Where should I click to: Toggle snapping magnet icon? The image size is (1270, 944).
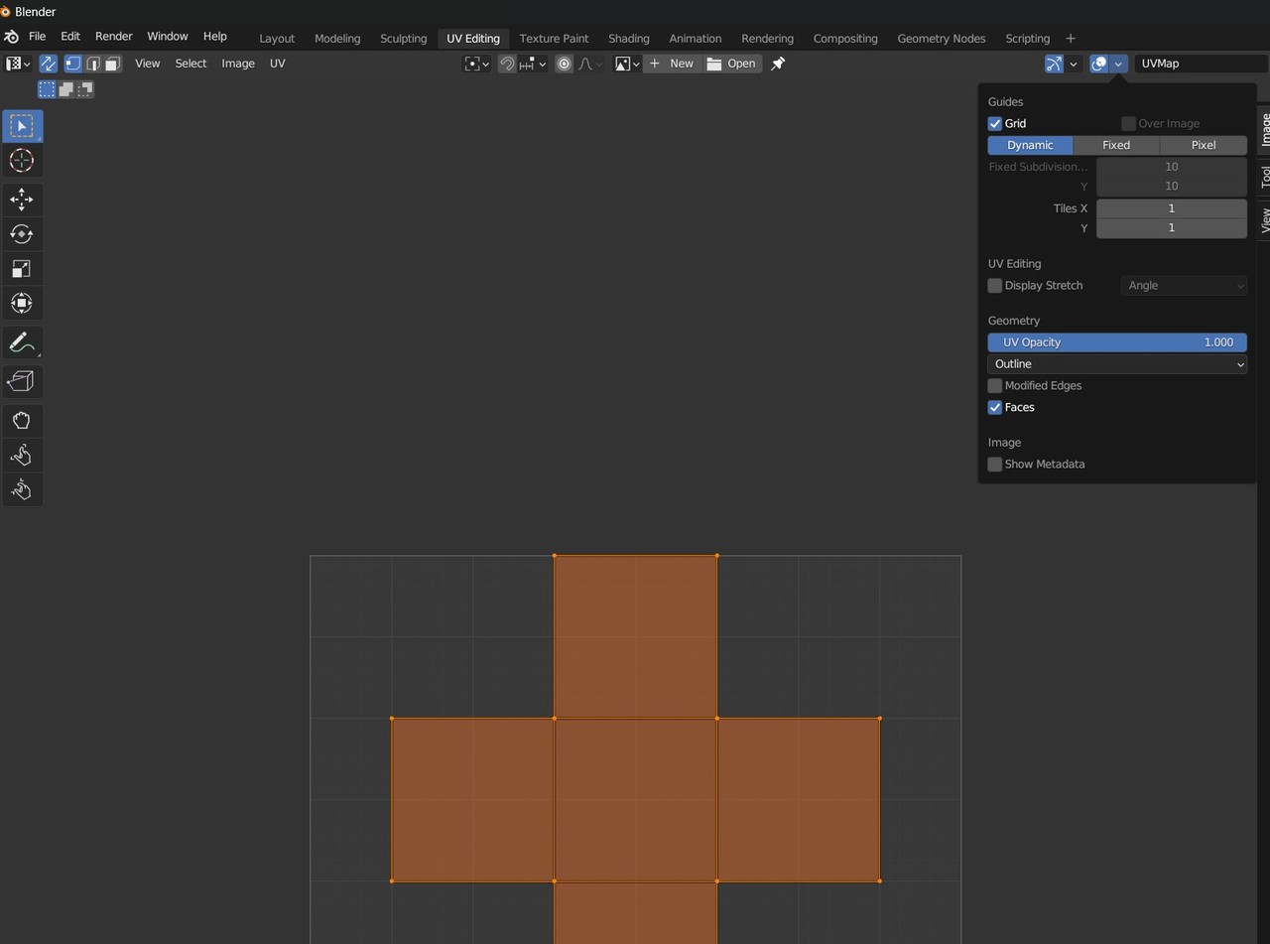pyautogui.click(x=507, y=64)
